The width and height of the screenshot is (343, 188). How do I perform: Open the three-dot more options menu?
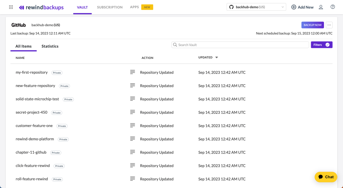[x=329, y=25]
